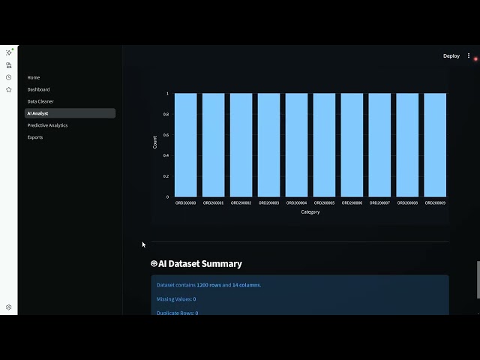Click the ORD200008 bar in chart

pyautogui.click(x=407, y=145)
